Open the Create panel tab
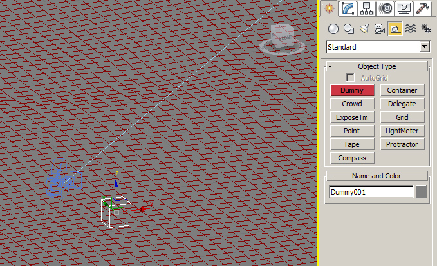This screenshot has height=266, width=437. (329, 8)
